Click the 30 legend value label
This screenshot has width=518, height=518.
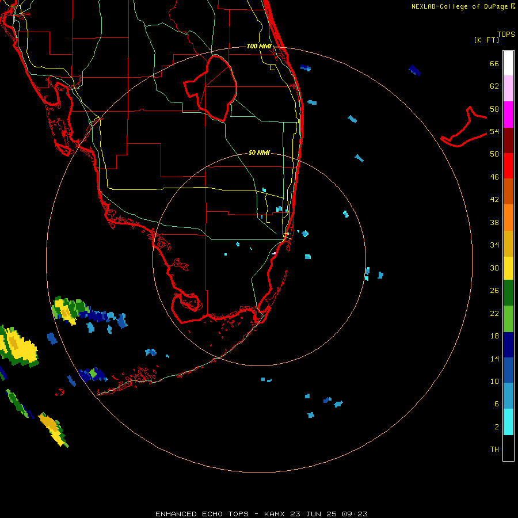pos(494,268)
